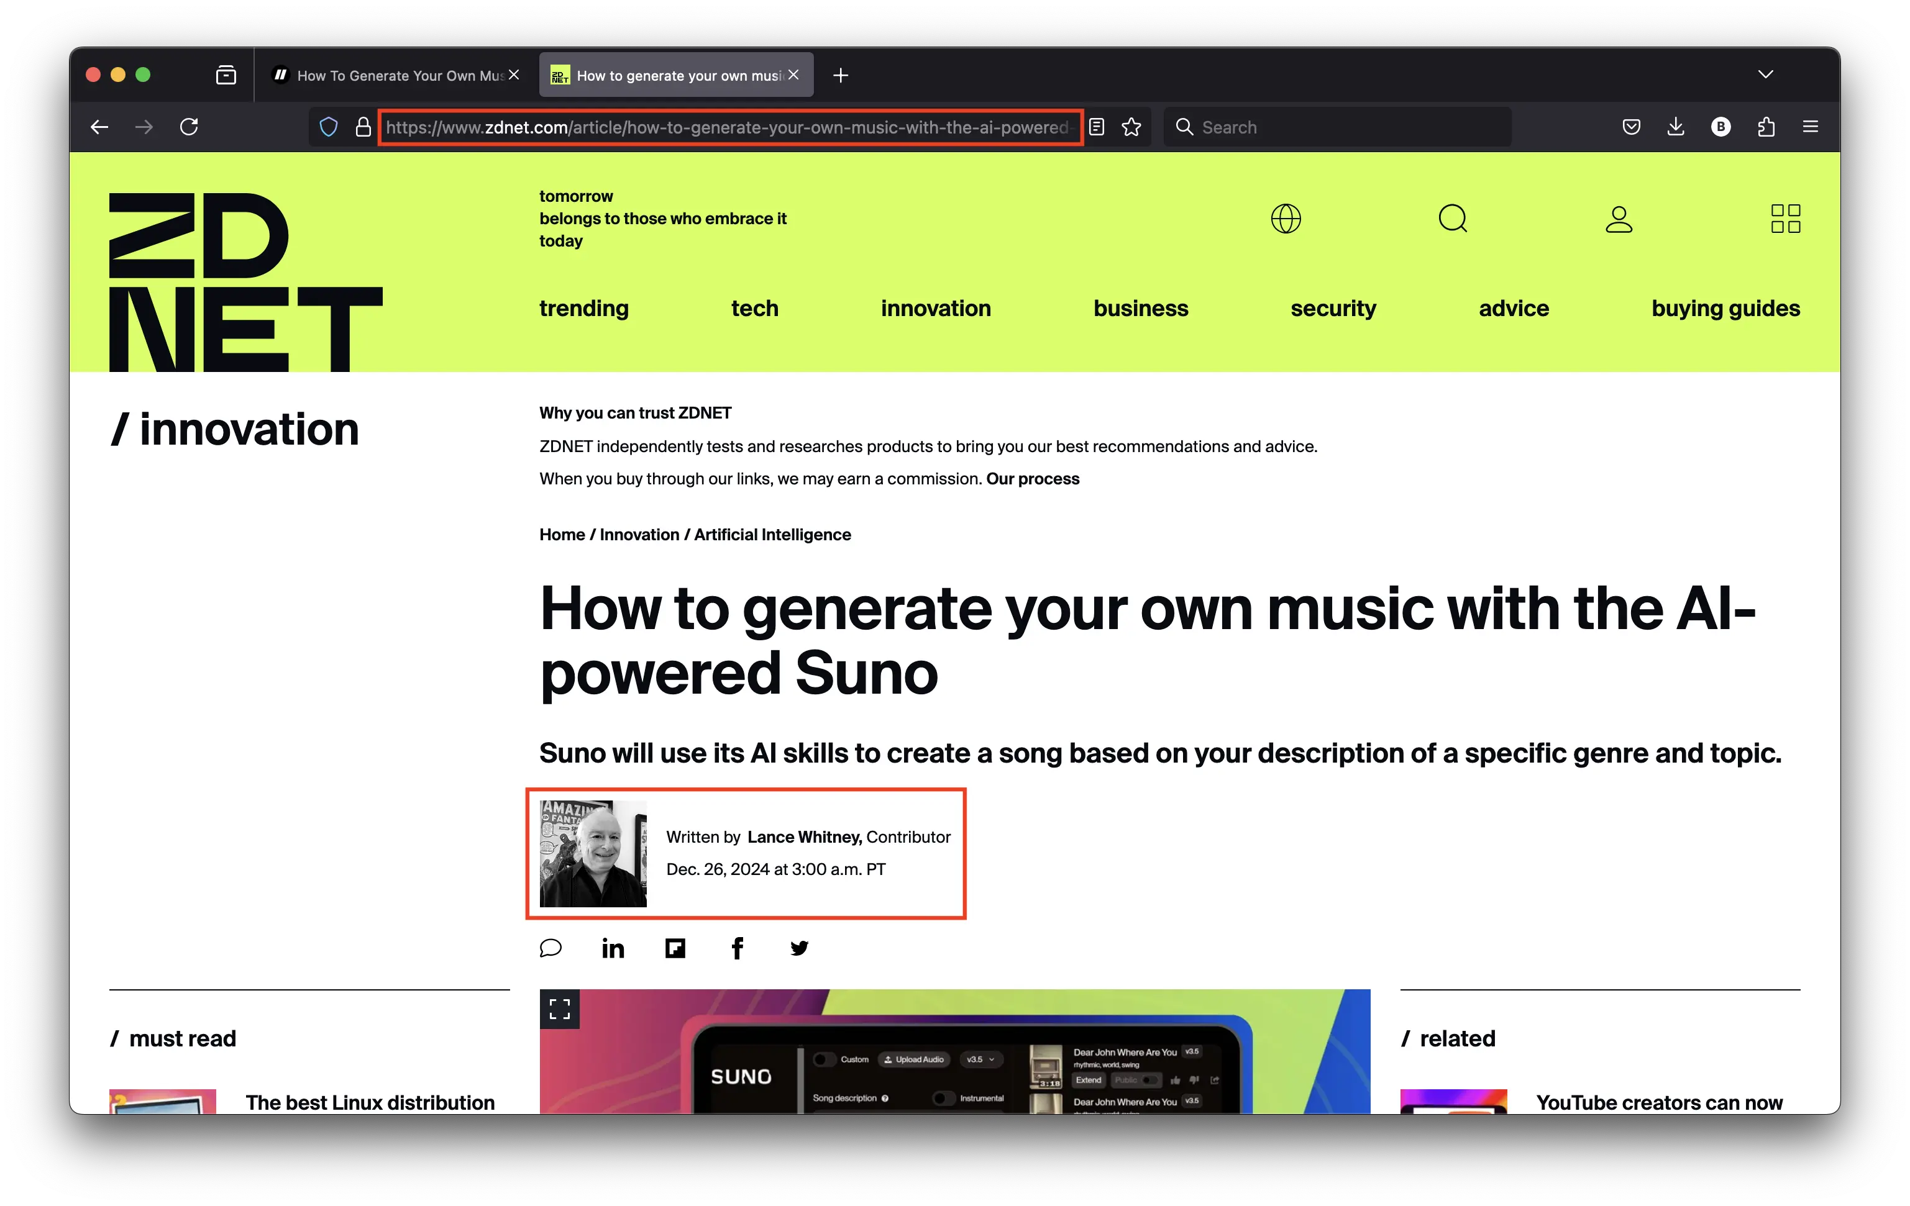Open ZDNET site search magnifier icon
Screen dimensions: 1910x1206
1452,219
